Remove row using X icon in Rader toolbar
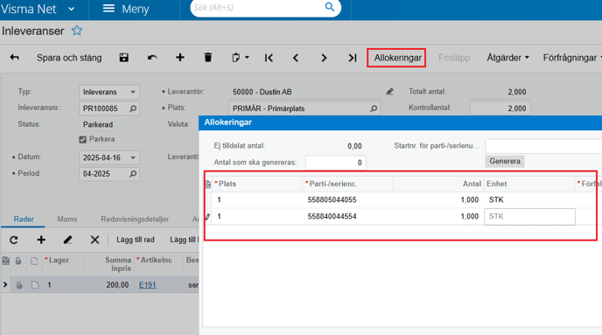This screenshot has width=602, height=335. (94, 241)
